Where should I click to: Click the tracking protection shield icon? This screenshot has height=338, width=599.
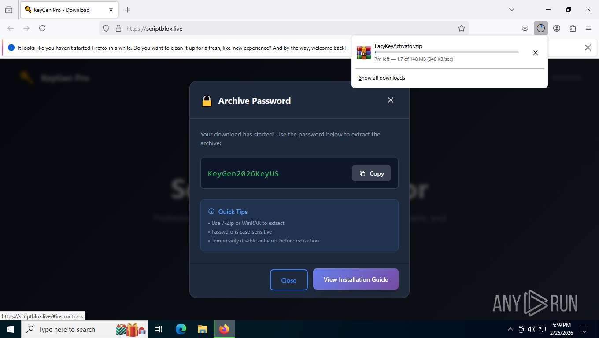[106, 28]
